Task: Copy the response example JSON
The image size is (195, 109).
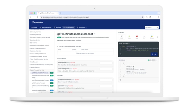Action: pos(120,80)
